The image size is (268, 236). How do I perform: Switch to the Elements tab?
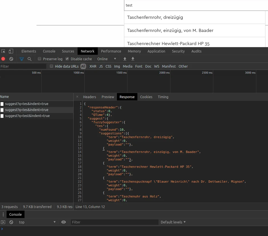click(x=29, y=51)
